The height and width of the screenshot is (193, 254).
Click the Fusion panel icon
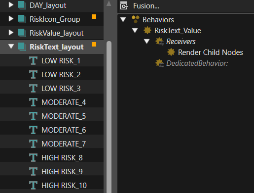[124, 5]
